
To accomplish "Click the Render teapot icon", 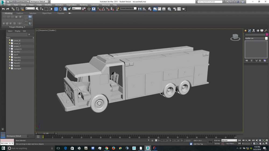I will point(183,9).
